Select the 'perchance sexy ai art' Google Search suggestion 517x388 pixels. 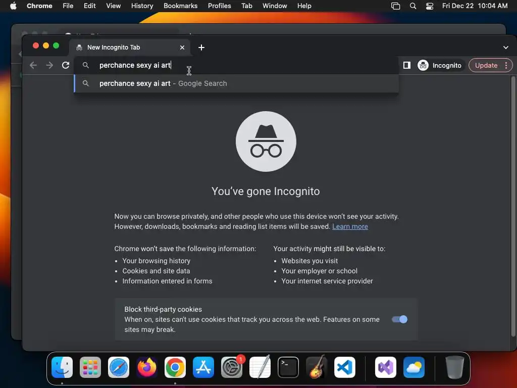click(x=236, y=83)
